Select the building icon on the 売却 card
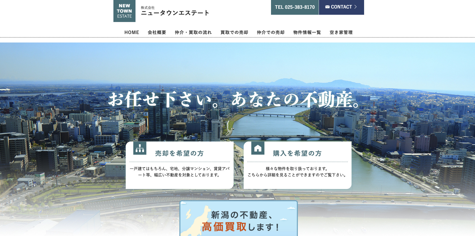 [x=140, y=149]
